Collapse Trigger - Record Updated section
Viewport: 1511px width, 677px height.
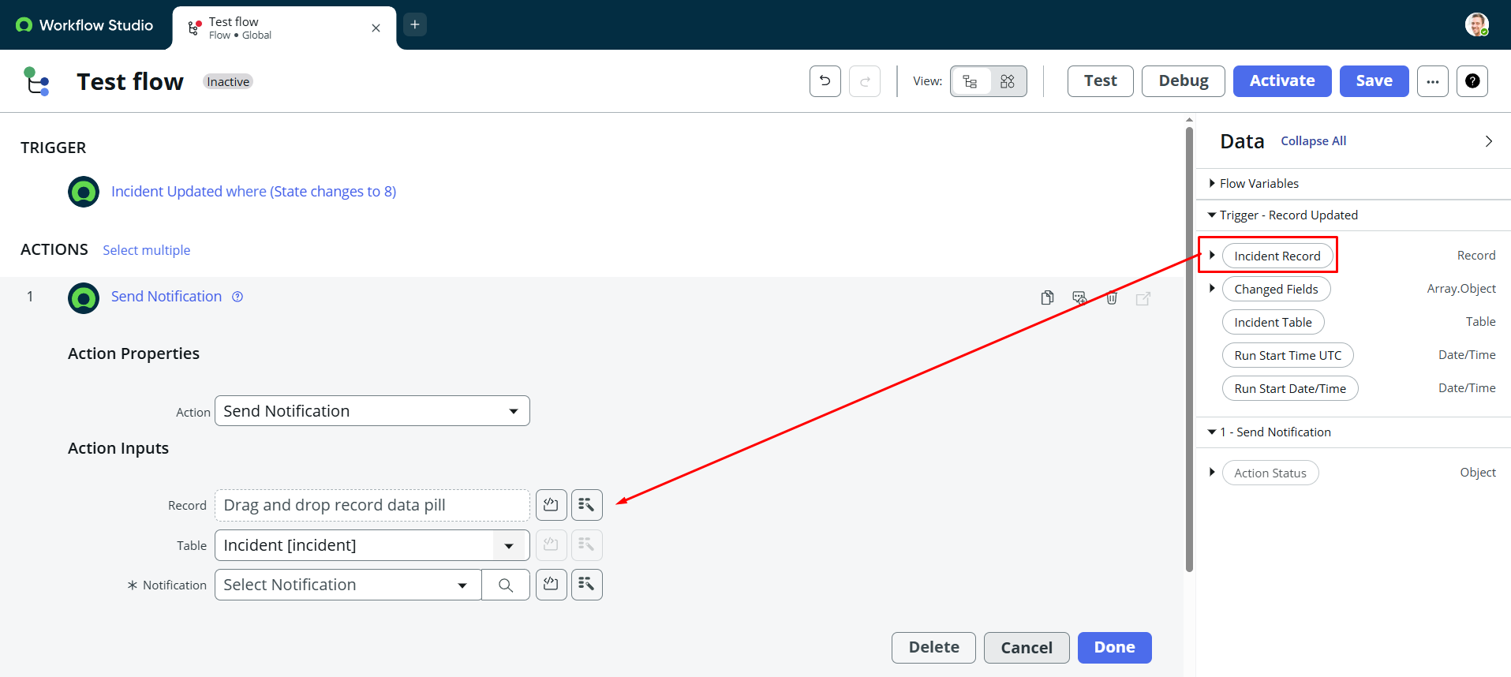(x=1212, y=215)
